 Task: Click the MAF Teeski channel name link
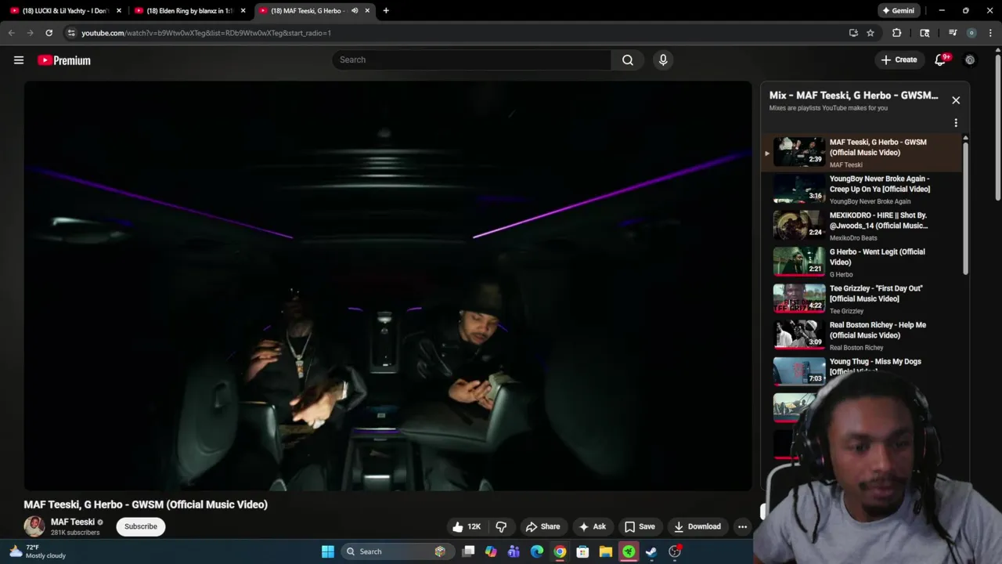coord(73,522)
